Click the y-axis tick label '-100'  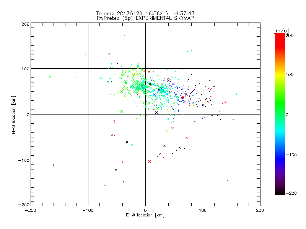pyautogui.click(x=24, y=160)
